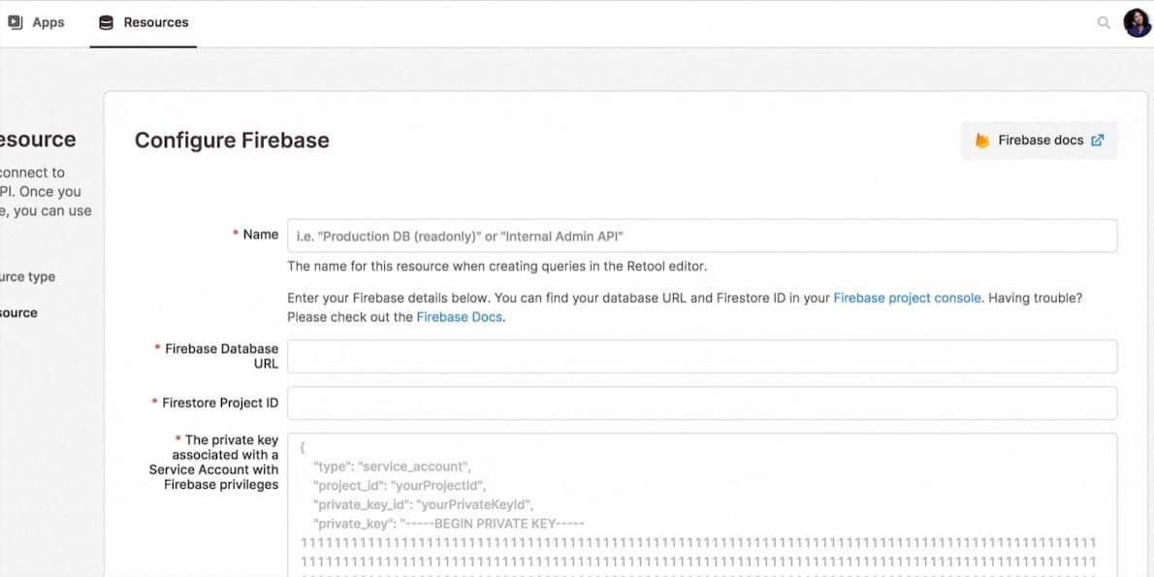Click into the Firebase Database URL field
1154x577 pixels.
(x=702, y=356)
